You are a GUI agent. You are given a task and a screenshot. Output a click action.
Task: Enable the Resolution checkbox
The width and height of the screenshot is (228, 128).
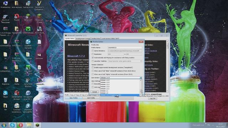[x=93, y=54]
